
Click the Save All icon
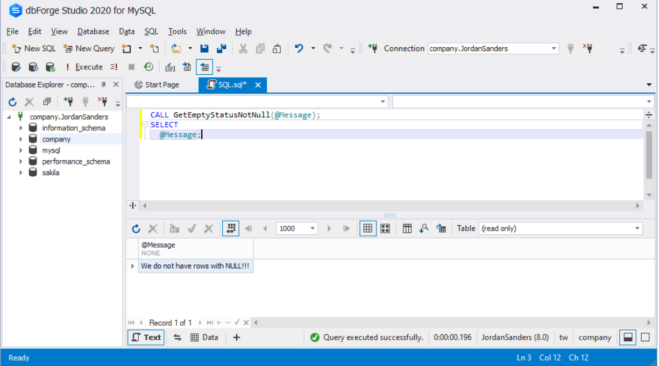[x=221, y=48]
